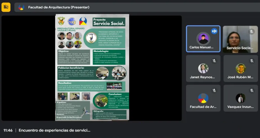
Task: Open Facultad de Ar participant tile
Action: click(x=203, y=98)
